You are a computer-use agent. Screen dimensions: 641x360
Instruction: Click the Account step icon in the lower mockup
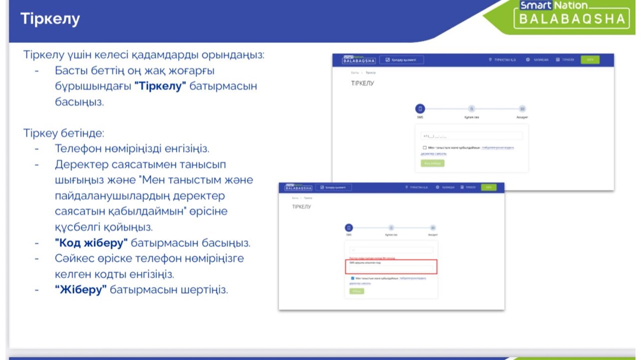[433, 228]
